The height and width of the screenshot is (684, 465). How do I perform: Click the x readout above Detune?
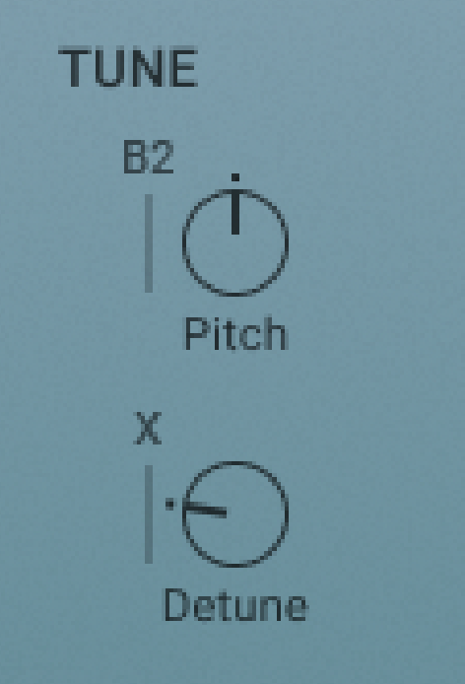coord(149,428)
